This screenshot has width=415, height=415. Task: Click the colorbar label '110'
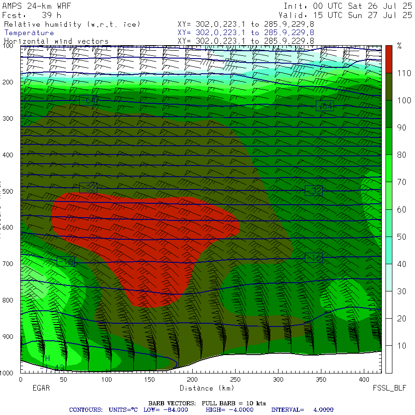coord(404,73)
